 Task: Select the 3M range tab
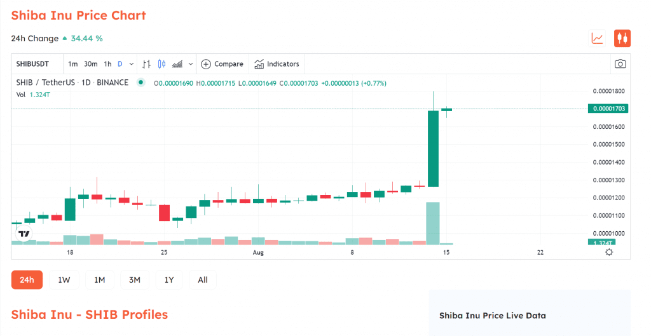[135, 279]
